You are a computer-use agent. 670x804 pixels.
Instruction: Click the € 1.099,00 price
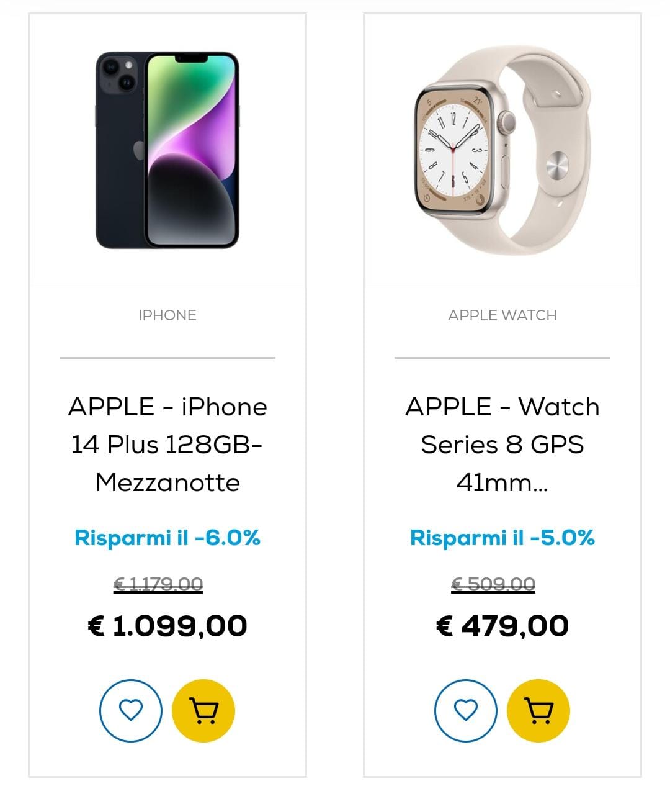coord(167,626)
